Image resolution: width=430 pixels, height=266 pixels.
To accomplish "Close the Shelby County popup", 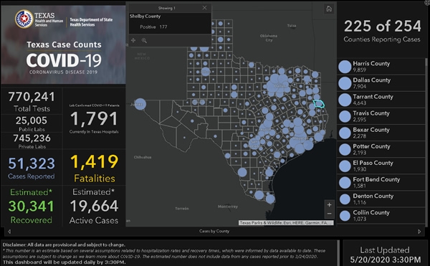I will point(204,8).
